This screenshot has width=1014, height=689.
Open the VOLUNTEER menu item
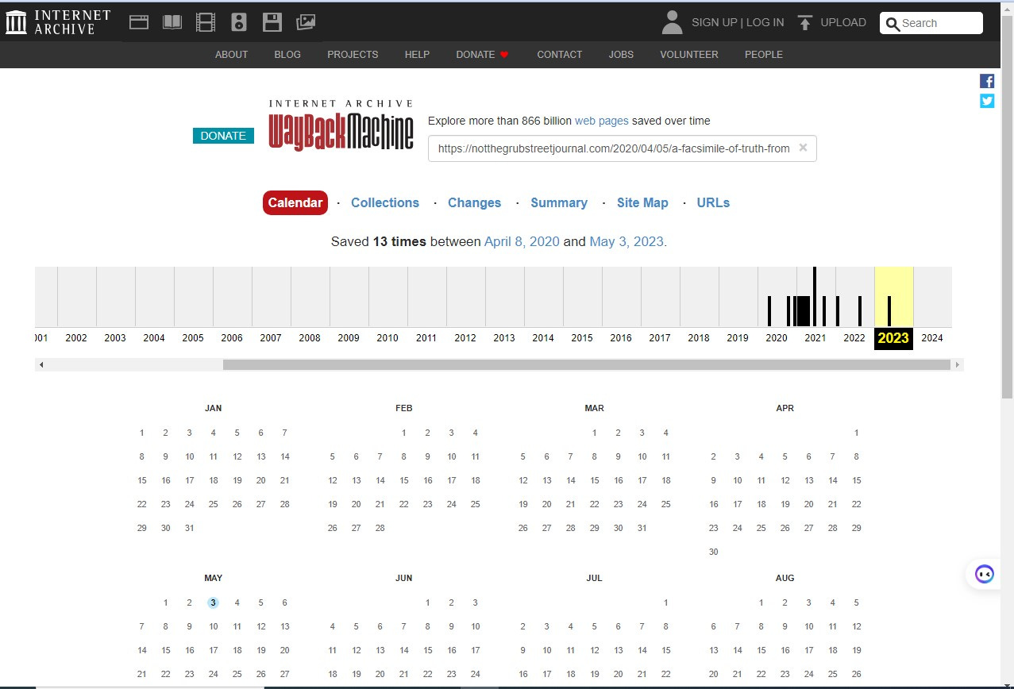click(x=689, y=55)
